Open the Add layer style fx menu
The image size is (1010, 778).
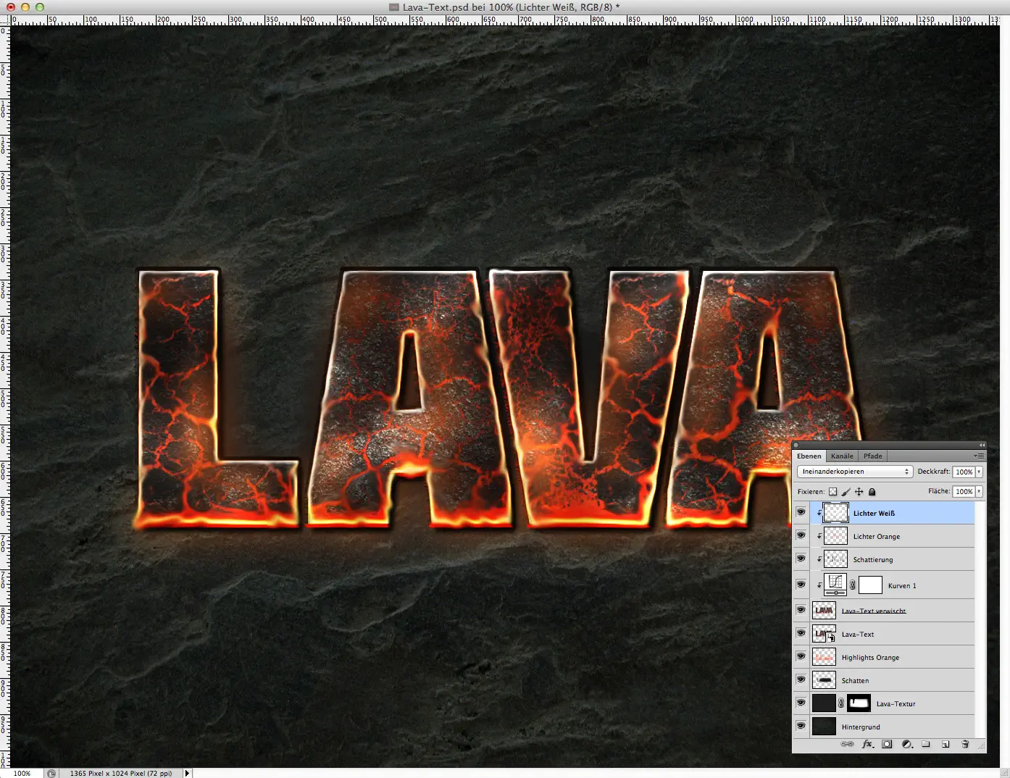point(867,744)
